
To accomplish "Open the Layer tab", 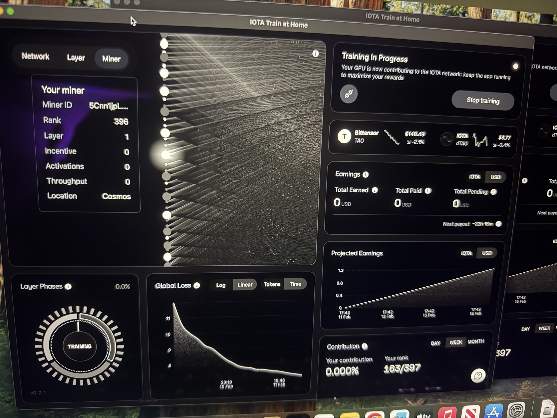I will click(76, 58).
